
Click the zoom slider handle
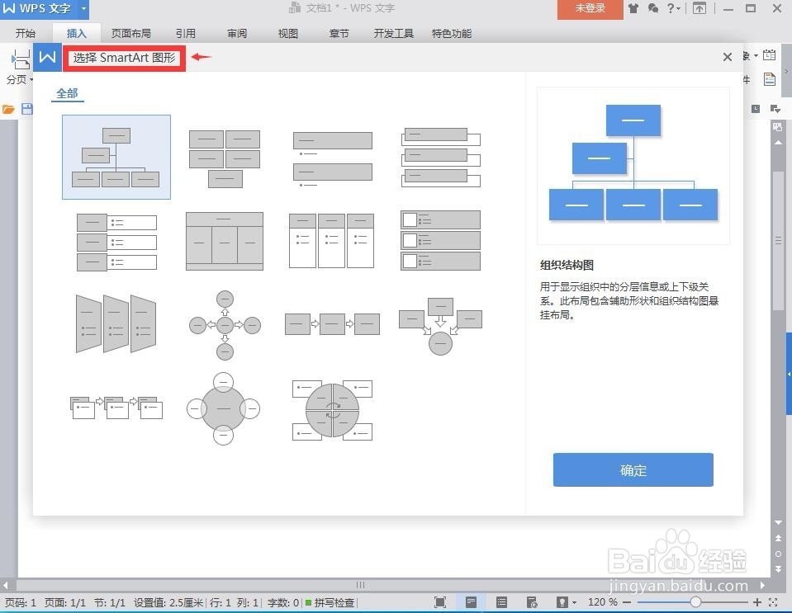pyautogui.click(x=695, y=602)
